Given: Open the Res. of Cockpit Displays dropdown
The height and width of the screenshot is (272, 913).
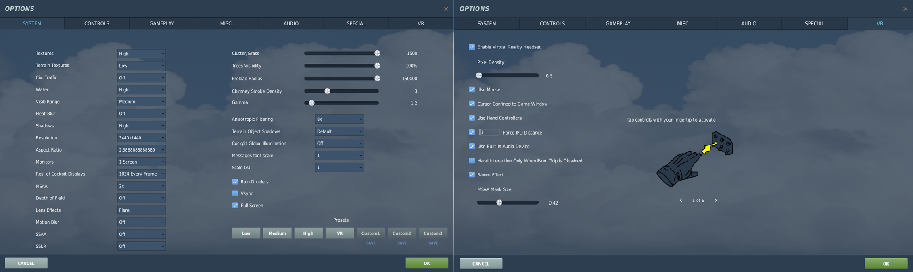Looking at the screenshot, I should click(x=142, y=174).
